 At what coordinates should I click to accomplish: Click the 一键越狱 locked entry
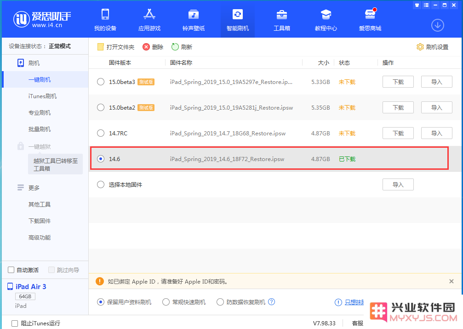[39, 146]
